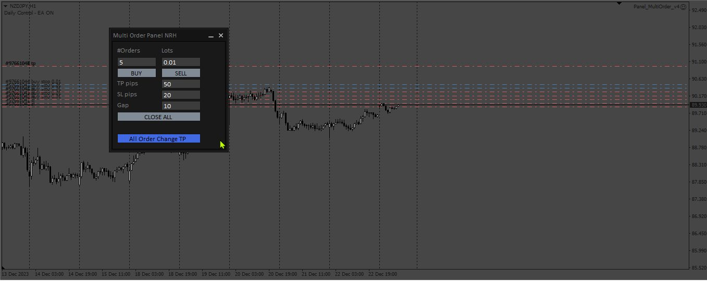The image size is (707, 281).
Task: Click the Gap label
Action: 123,105
